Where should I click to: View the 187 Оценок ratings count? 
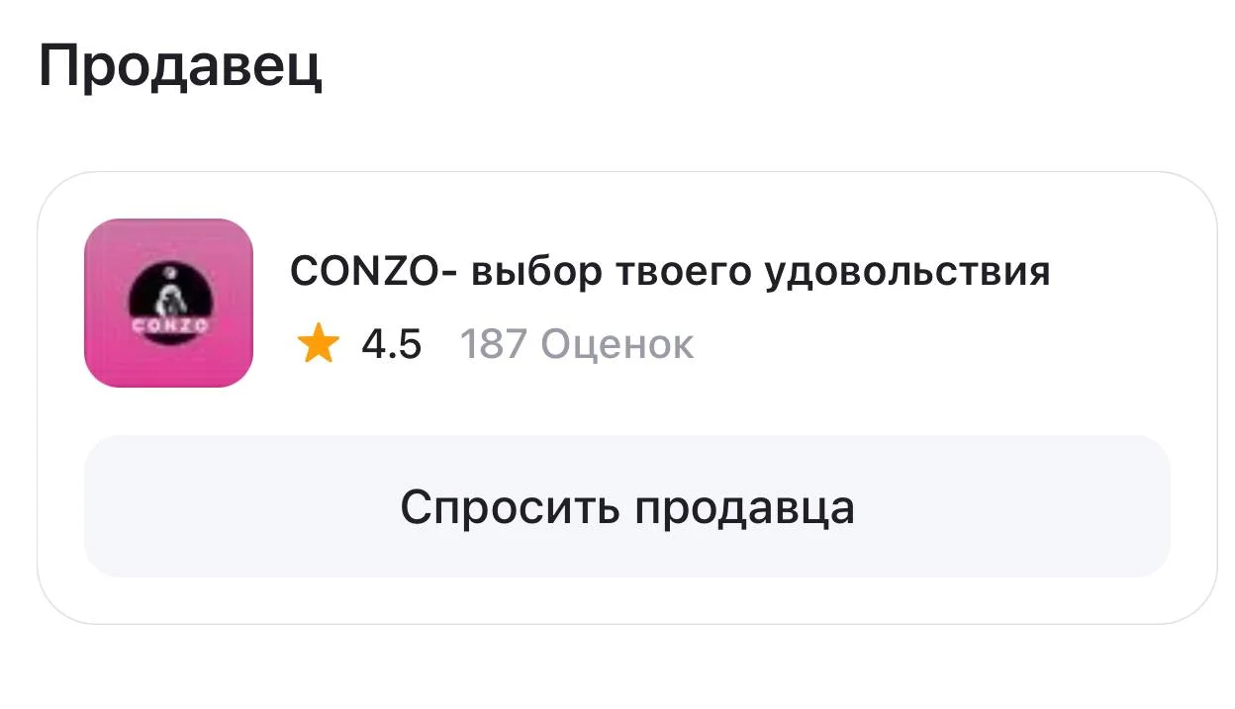(x=577, y=345)
